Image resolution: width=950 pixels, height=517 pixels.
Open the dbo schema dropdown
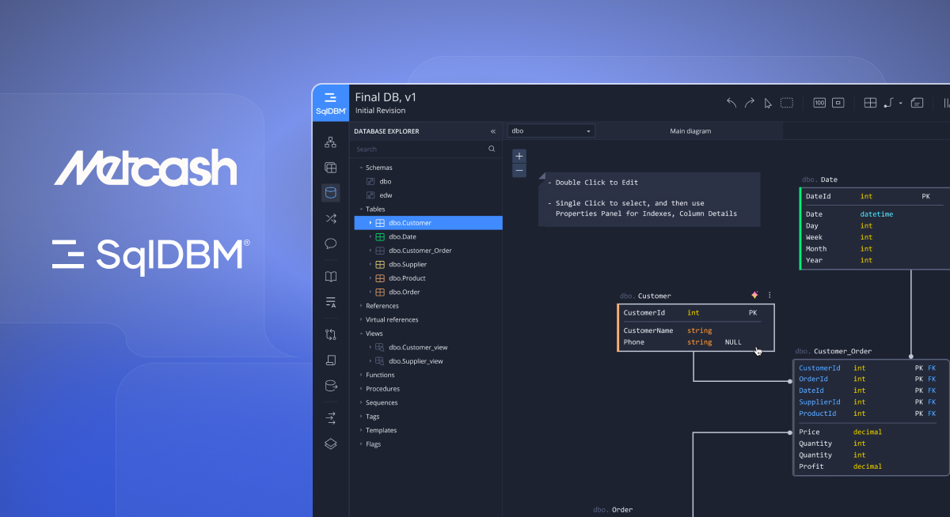tap(551, 131)
